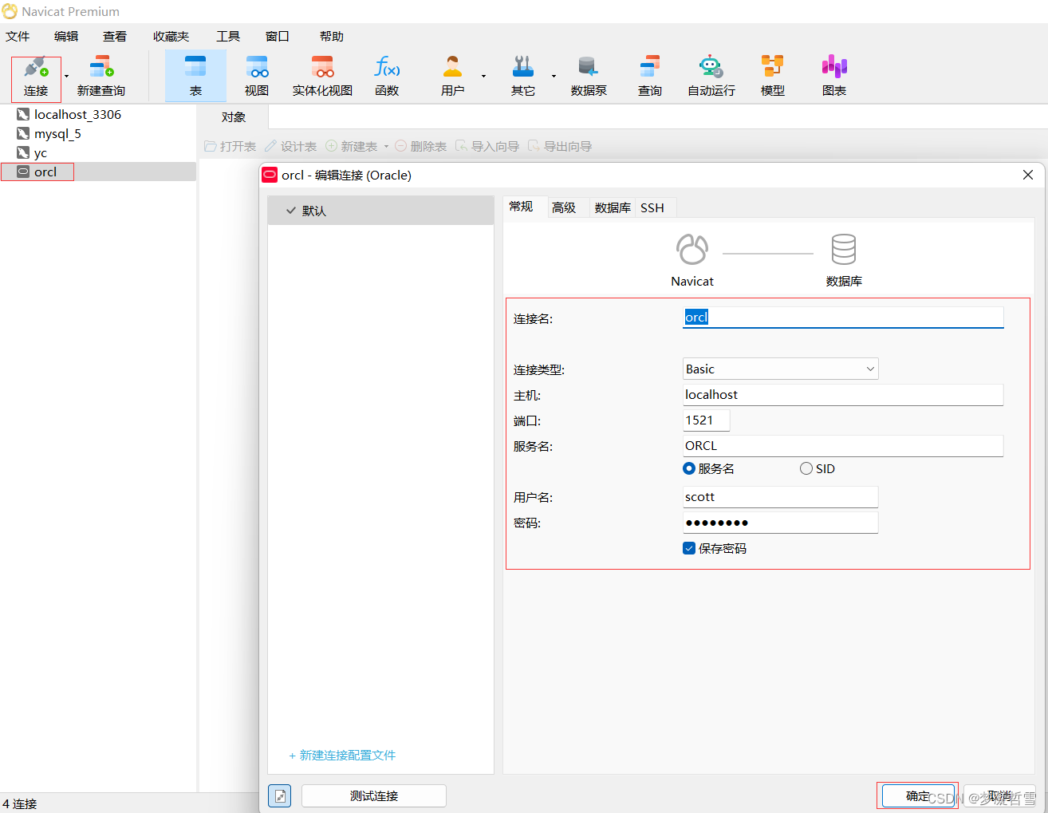1048x813 pixels.
Task: Open the Window (窗口) menu
Action: (x=278, y=36)
